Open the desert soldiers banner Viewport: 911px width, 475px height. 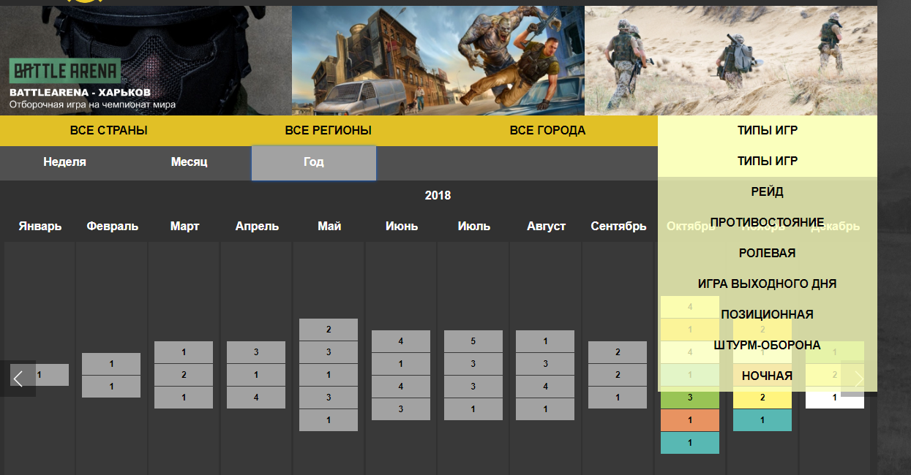[x=731, y=61]
